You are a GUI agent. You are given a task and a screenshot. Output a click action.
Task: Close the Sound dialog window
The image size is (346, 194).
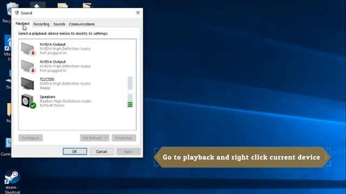[x=138, y=13]
